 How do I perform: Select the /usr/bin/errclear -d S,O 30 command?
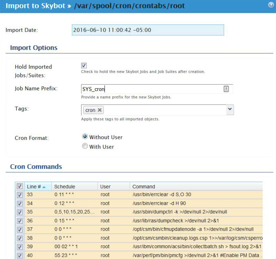tap(162, 195)
